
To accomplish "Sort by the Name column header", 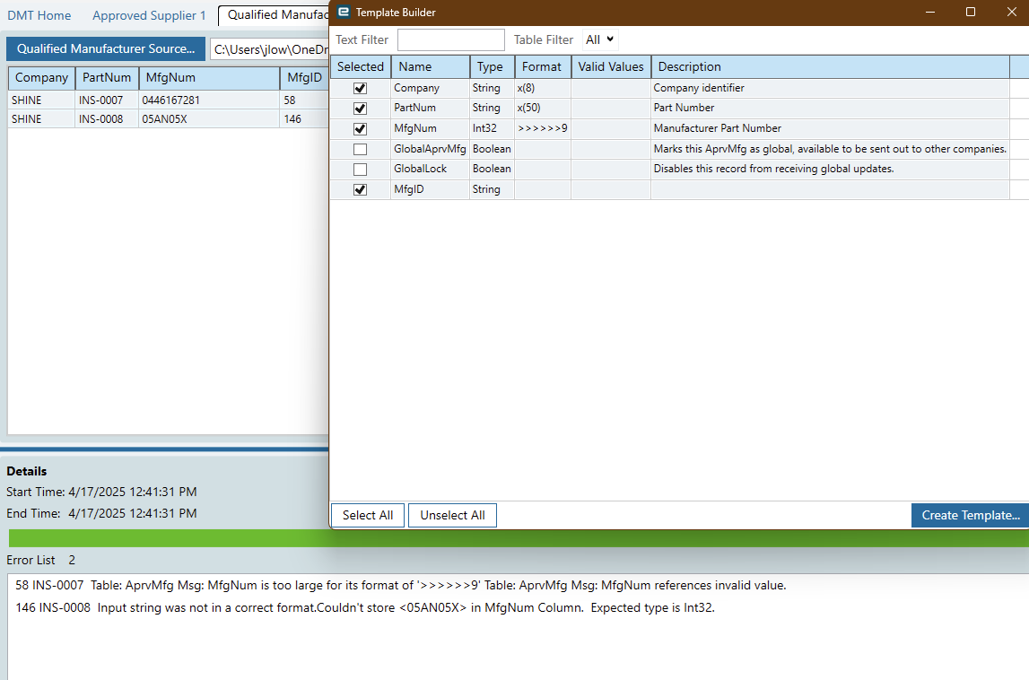I will [x=431, y=66].
